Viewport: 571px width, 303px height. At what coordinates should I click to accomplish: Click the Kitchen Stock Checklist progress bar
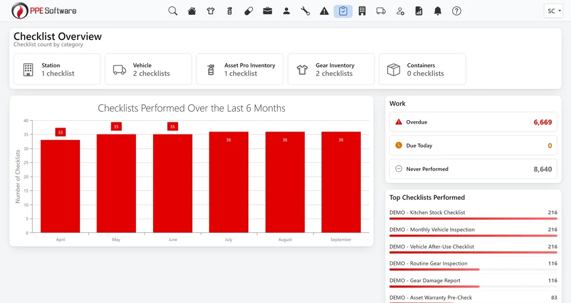(x=473, y=219)
